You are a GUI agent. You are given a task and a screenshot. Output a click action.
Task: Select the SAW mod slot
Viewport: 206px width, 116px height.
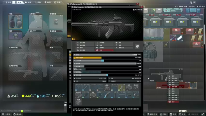[93, 88]
